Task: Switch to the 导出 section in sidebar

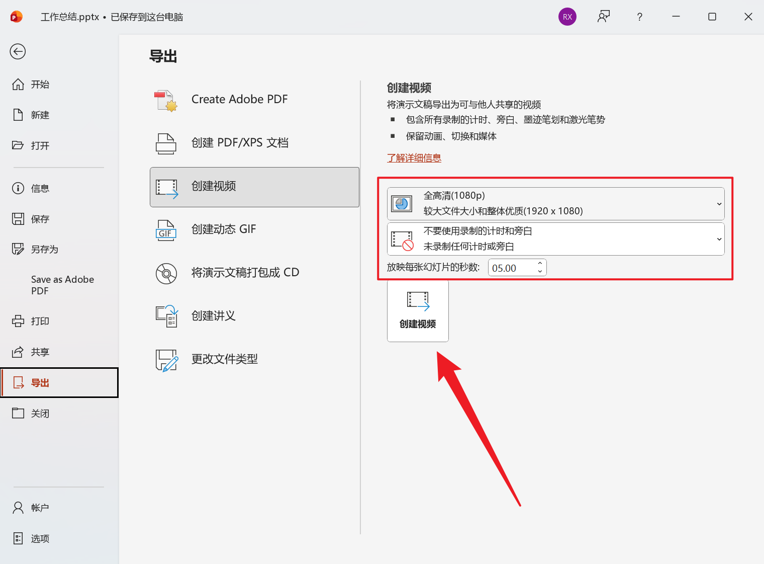Action: (x=40, y=382)
